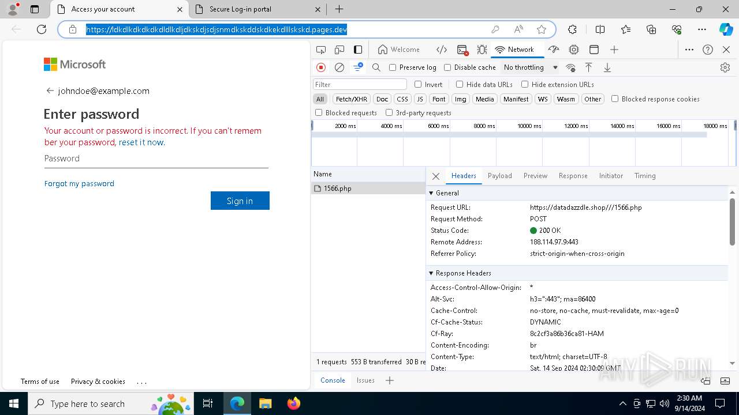Collapse the General section
The width and height of the screenshot is (739, 415).
[431, 193]
